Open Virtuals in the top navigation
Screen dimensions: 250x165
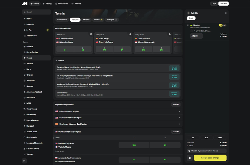(76, 4)
